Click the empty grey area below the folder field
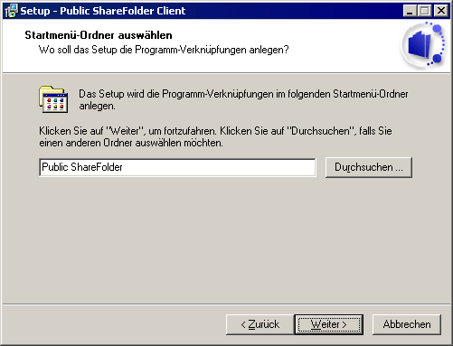The width and height of the screenshot is (453, 346). pos(226,241)
